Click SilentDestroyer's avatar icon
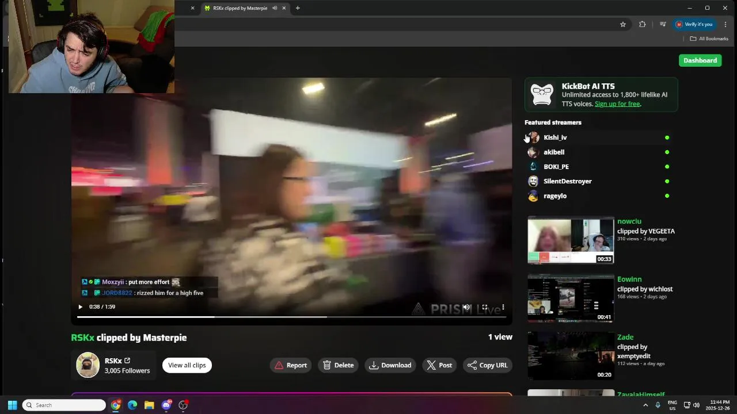 pyautogui.click(x=533, y=181)
